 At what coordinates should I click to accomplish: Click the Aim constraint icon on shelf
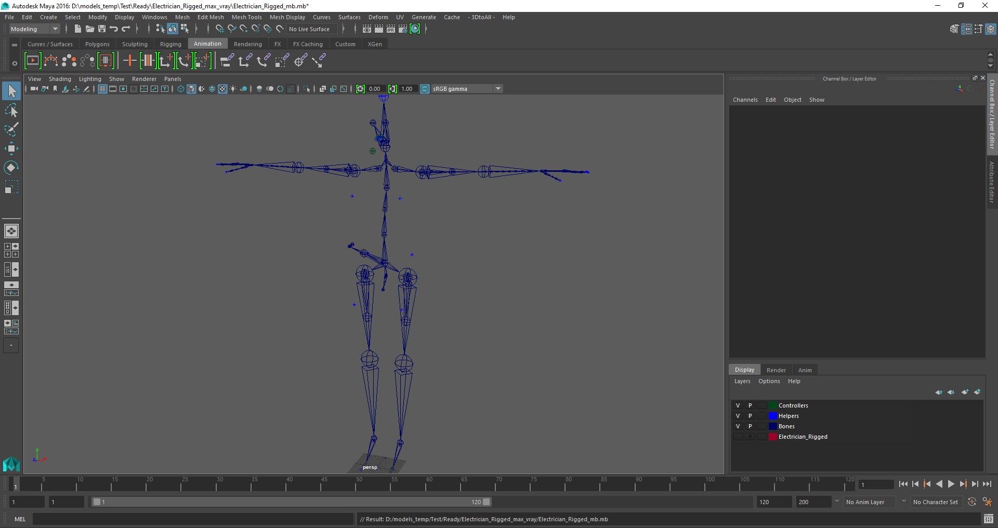tap(300, 61)
